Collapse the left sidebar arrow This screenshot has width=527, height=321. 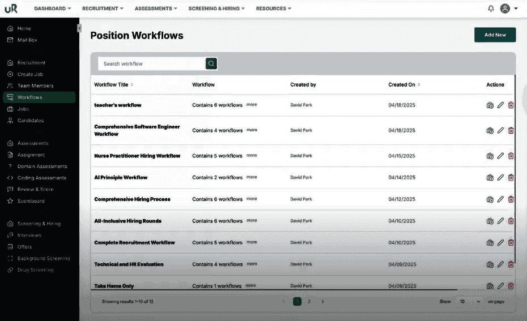click(79, 28)
